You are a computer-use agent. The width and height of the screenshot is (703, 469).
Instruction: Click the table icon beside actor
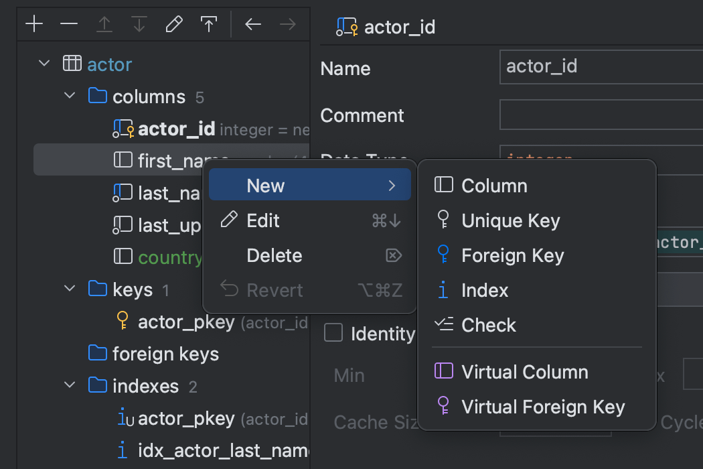(x=72, y=63)
